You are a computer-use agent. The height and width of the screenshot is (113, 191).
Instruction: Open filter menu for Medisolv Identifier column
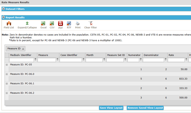coord(35,59)
